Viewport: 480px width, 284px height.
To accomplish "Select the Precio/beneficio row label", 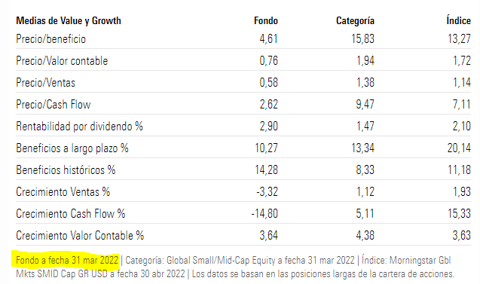I will tap(50, 39).
